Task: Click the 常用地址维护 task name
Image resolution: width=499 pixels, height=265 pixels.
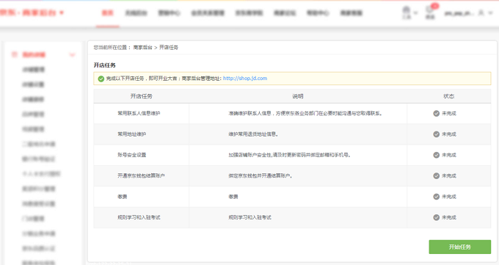Action: (x=132, y=134)
